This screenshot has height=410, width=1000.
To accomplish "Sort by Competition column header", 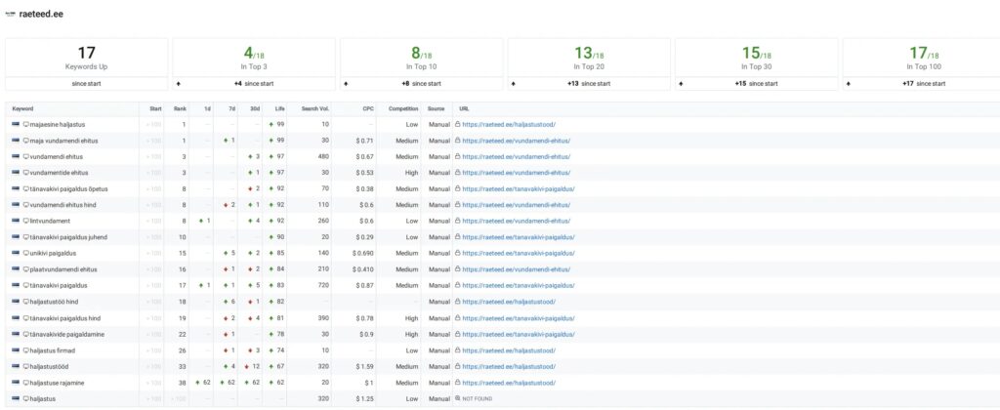I will click(402, 109).
